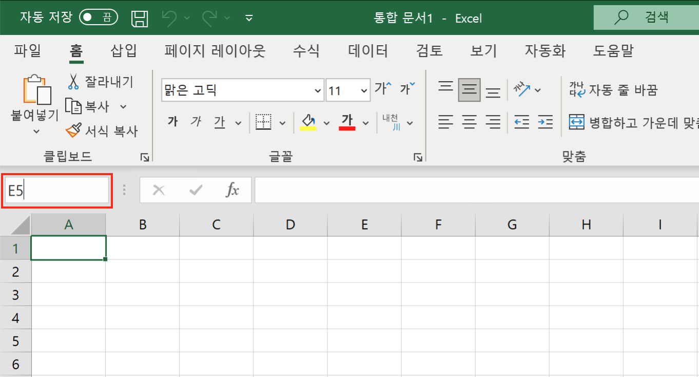Open the font color dropdown arrow
Viewport: 699px width, 377px height.
pos(366,123)
